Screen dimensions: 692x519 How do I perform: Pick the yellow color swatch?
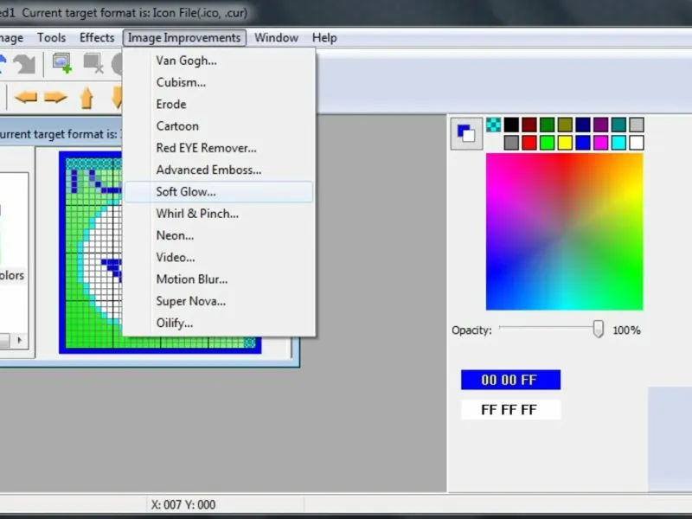pos(565,143)
